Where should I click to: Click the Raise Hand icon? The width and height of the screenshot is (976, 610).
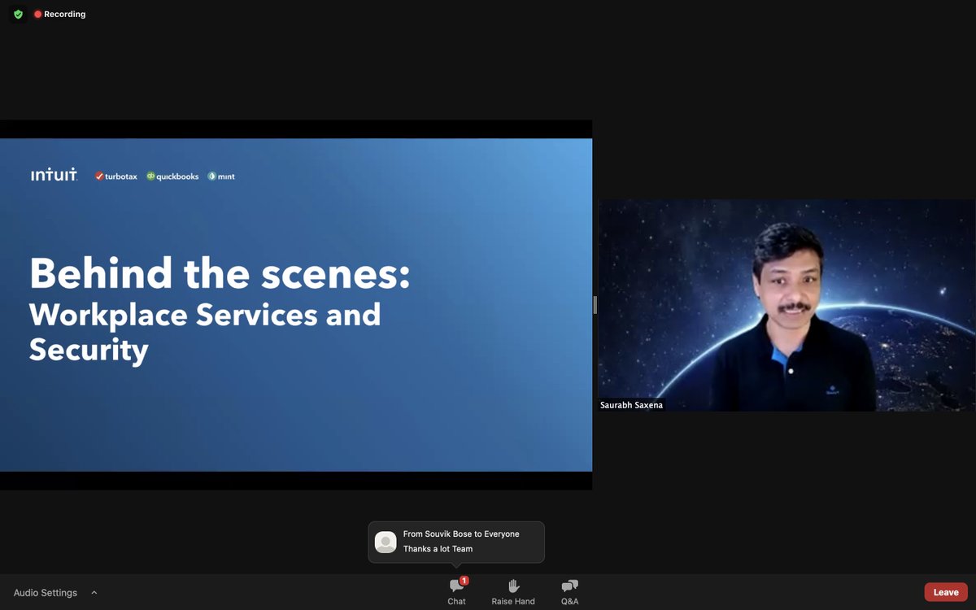tap(513, 586)
